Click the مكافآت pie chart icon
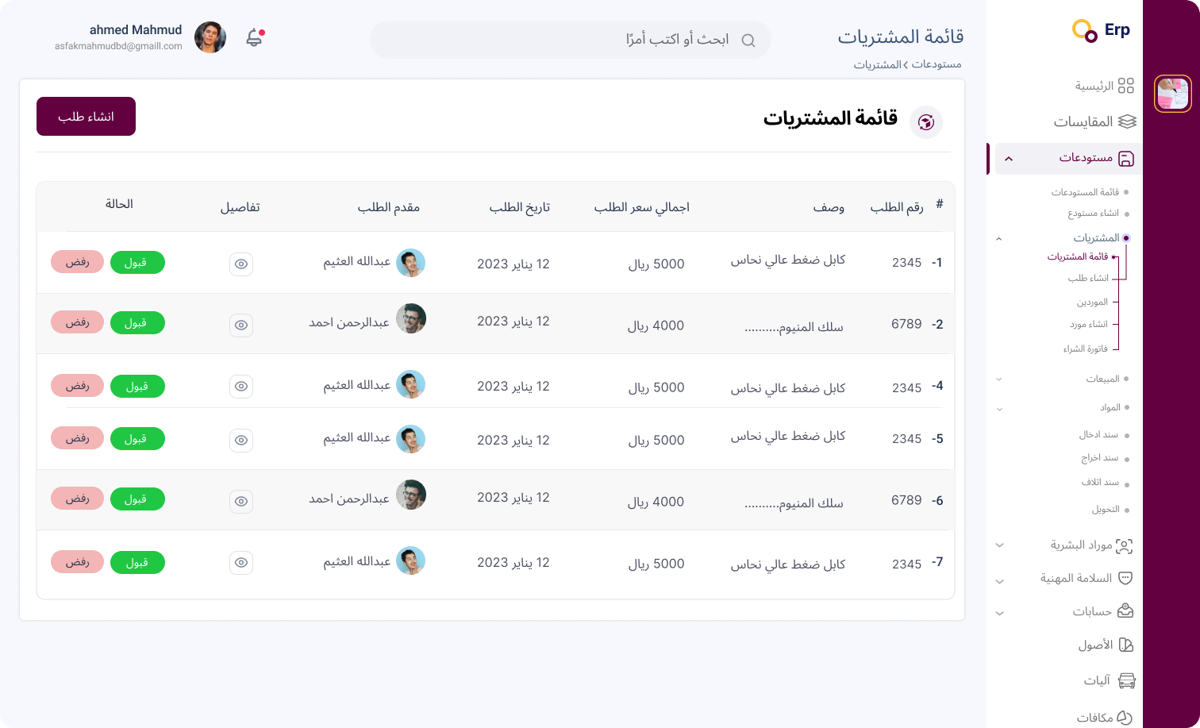Image resolution: width=1200 pixels, height=728 pixels. [1125, 717]
